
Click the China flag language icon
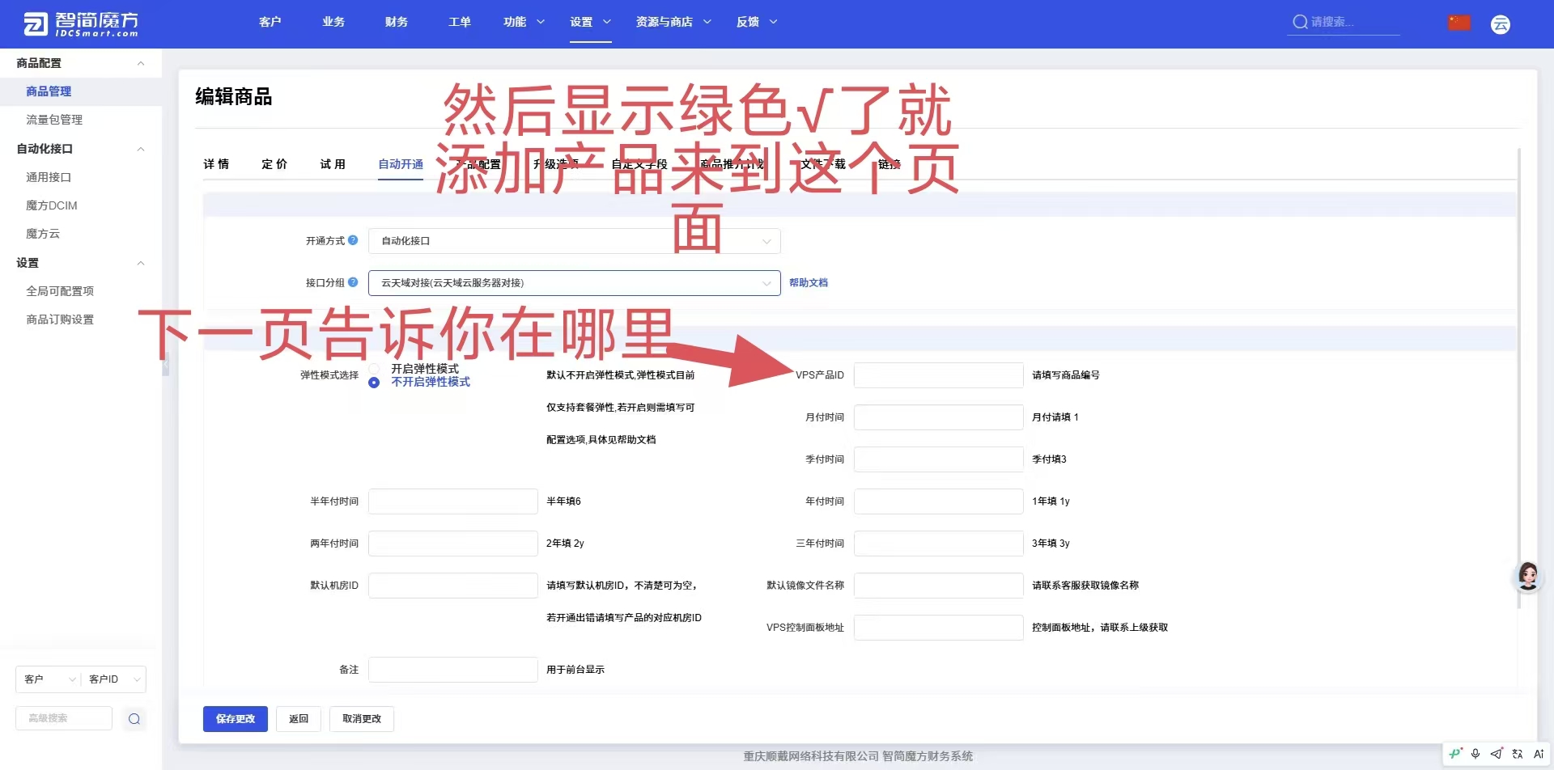click(1459, 23)
